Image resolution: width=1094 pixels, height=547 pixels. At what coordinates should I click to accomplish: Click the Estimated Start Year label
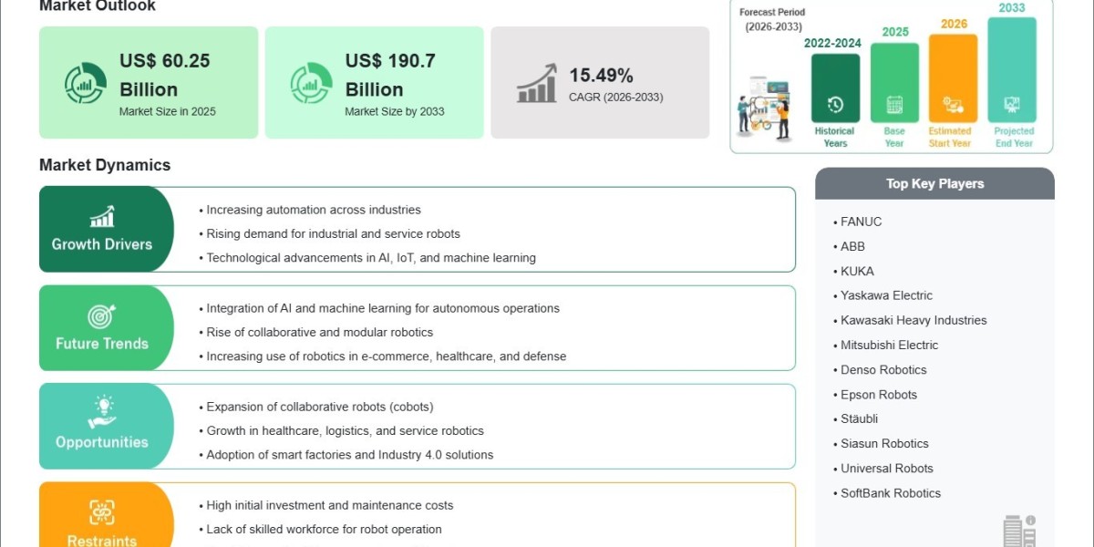click(x=950, y=137)
